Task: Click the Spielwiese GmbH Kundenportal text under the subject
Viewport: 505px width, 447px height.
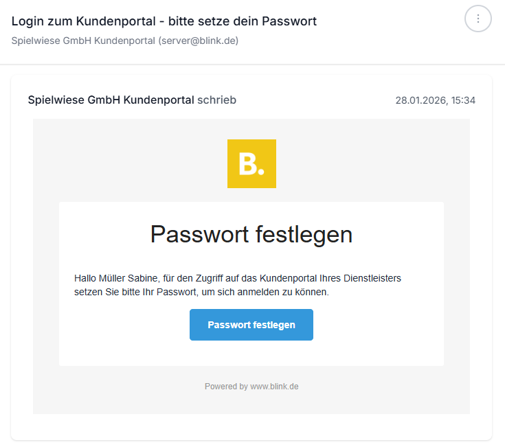Action: (x=83, y=41)
